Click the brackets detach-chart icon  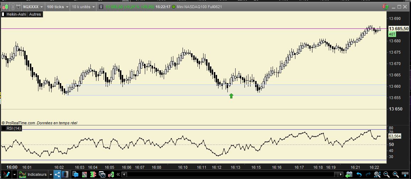[65, 174]
